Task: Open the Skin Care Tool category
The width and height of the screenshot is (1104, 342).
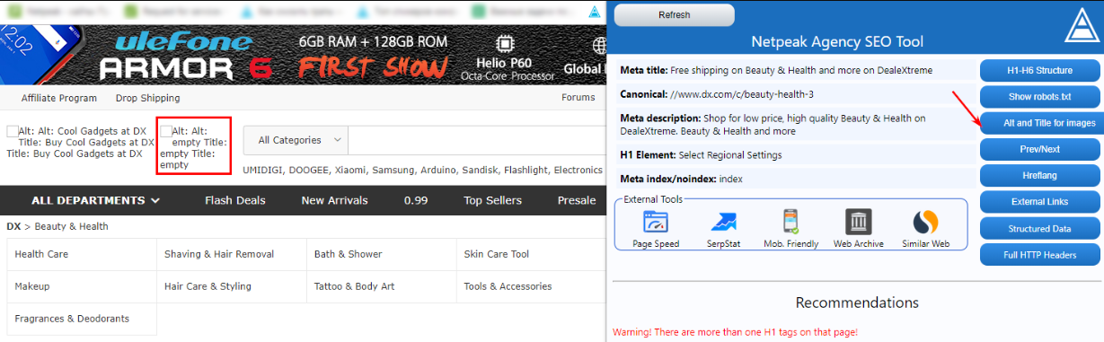Action: [x=497, y=254]
